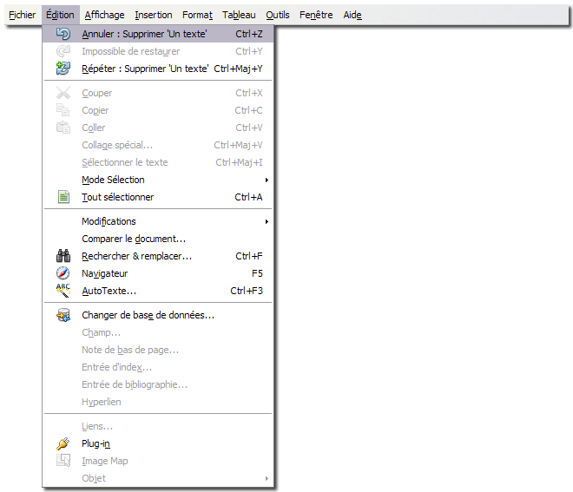573x492 pixels.
Task: Open the Format menu
Action: [197, 15]
